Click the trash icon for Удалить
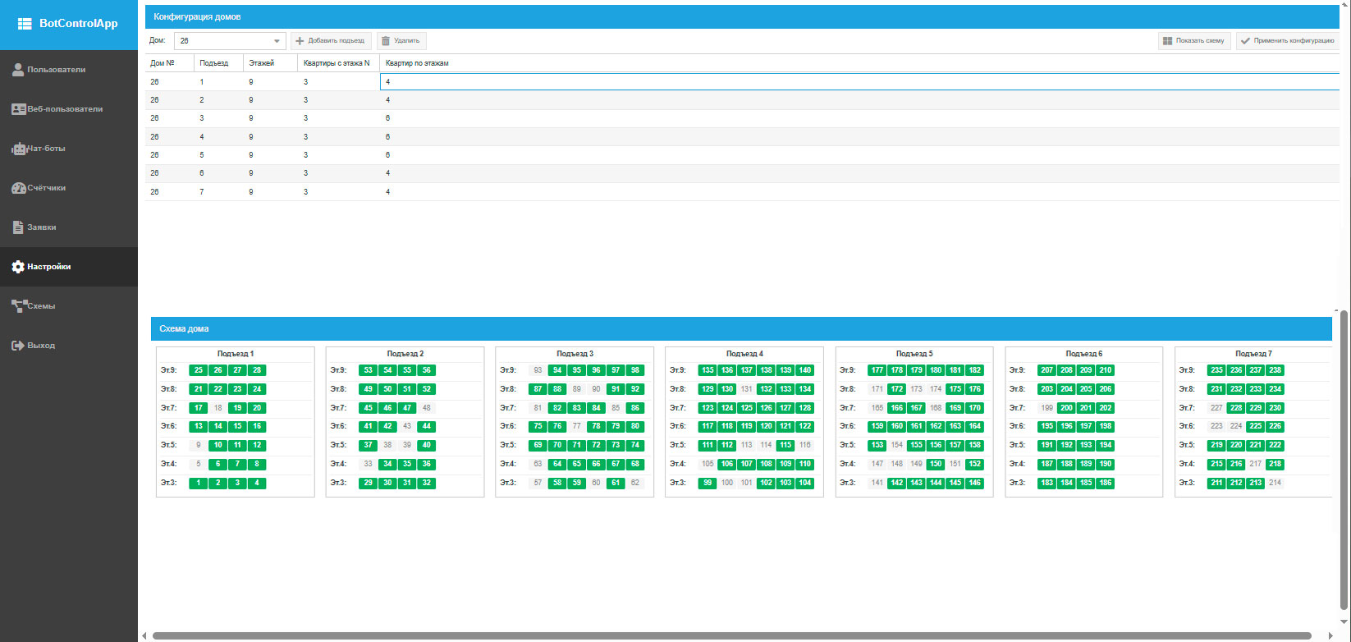This screenshot has height=642, width=1351. (386, 40)
